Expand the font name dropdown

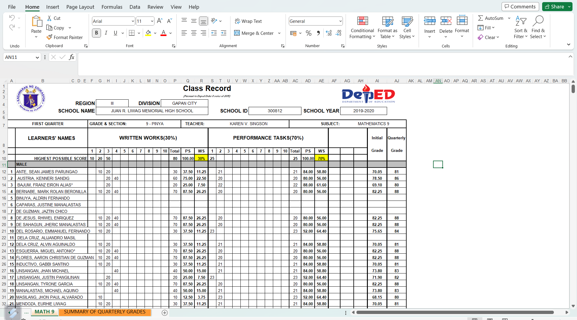tap(133, 21)
